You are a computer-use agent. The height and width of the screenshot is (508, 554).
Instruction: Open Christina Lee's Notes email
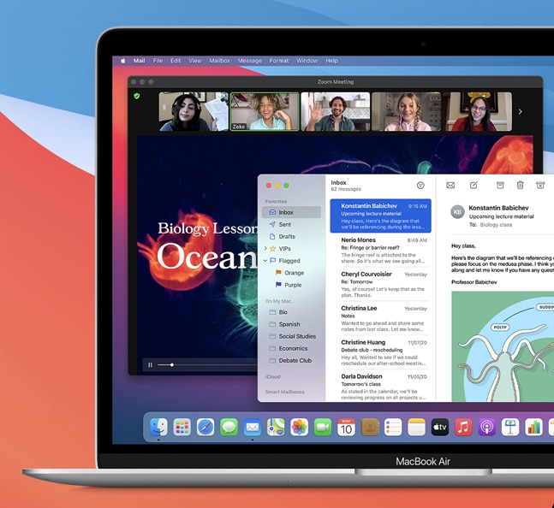click(x=380, y=318)
